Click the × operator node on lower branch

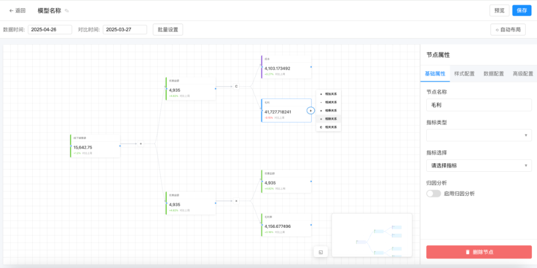coord(236,201)
